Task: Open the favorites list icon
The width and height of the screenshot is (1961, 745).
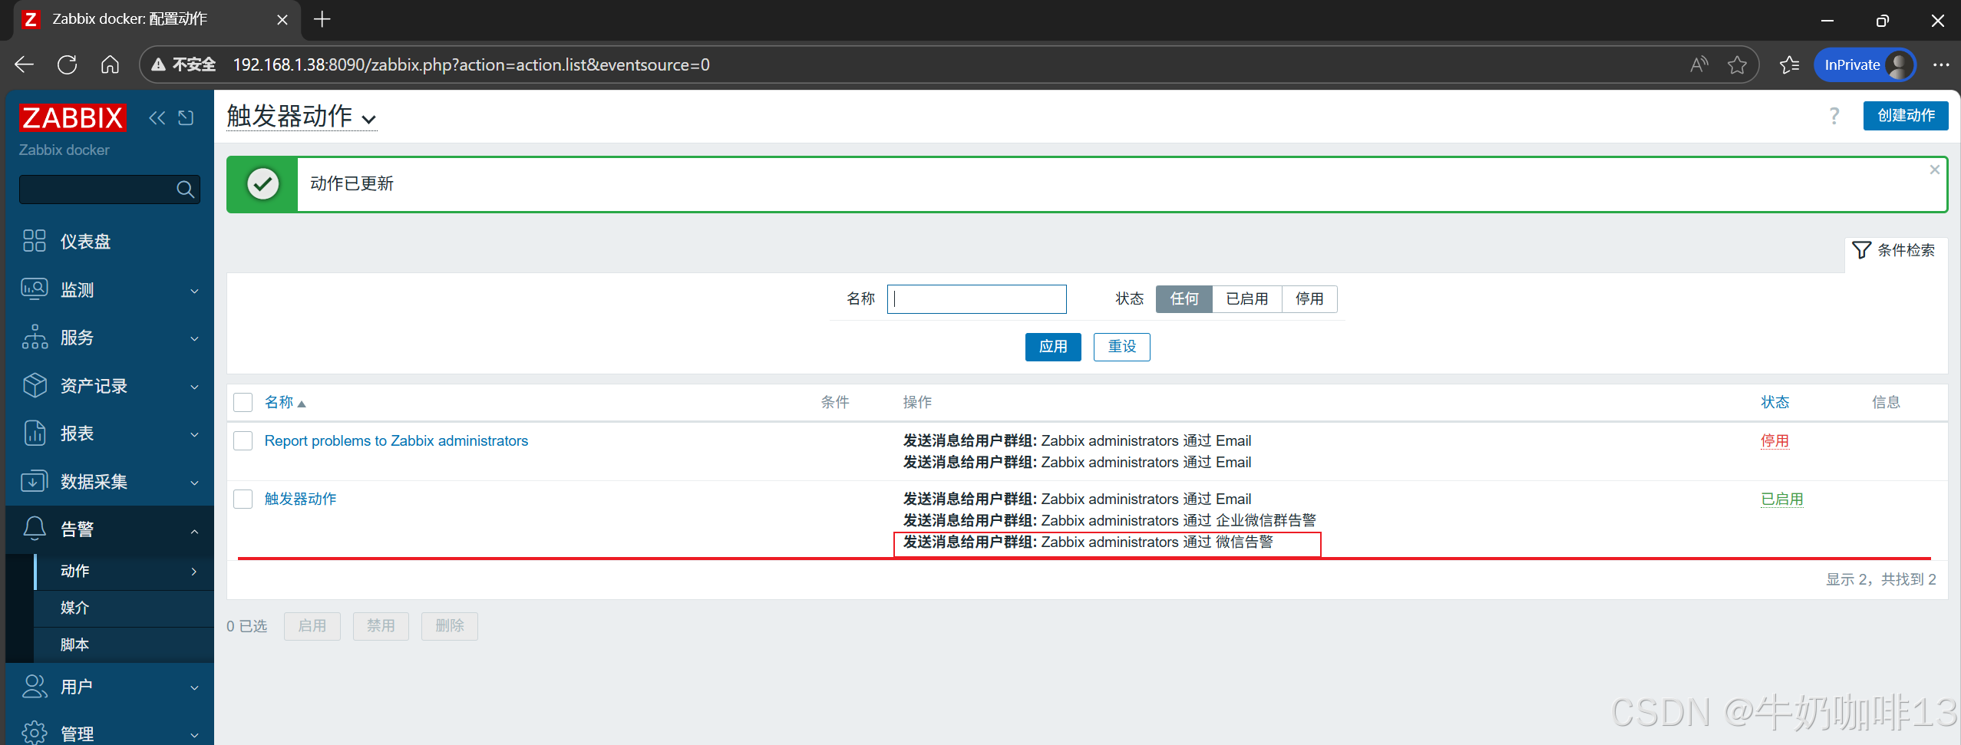Action: [1789, 64]
